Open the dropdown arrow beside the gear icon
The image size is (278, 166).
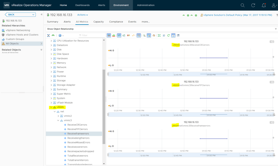(x=63, y=36)
